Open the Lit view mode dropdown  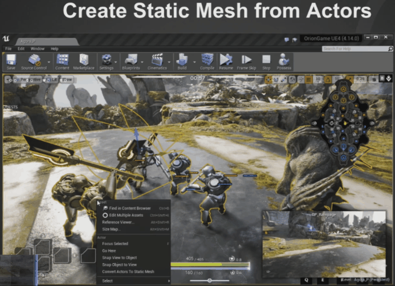pos(51,79)
